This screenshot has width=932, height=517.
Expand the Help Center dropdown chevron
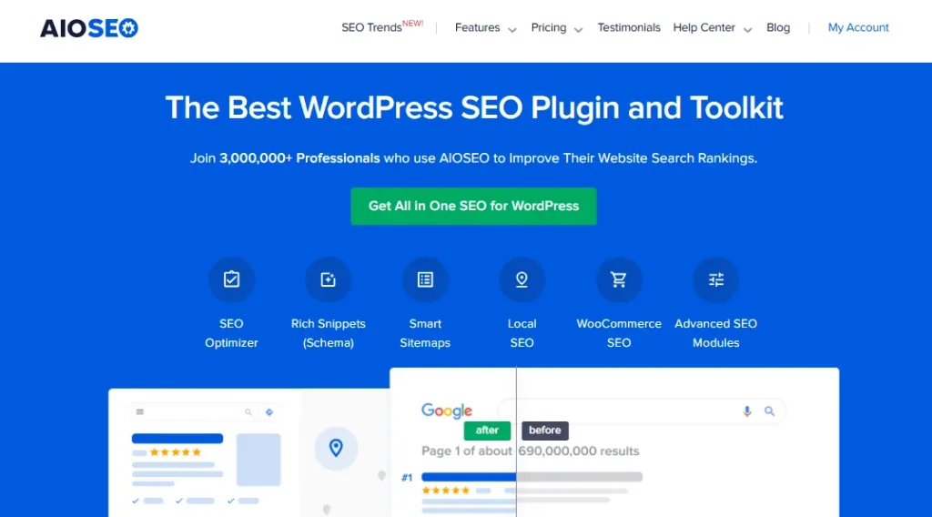(x=747, y=30)
